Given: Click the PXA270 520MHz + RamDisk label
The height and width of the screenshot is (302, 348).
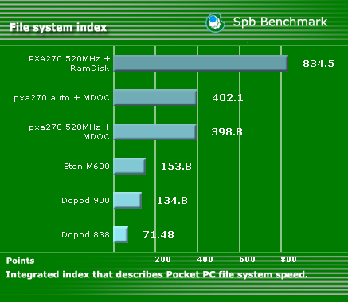Looking at the screenshot, I should coord(69,63).
